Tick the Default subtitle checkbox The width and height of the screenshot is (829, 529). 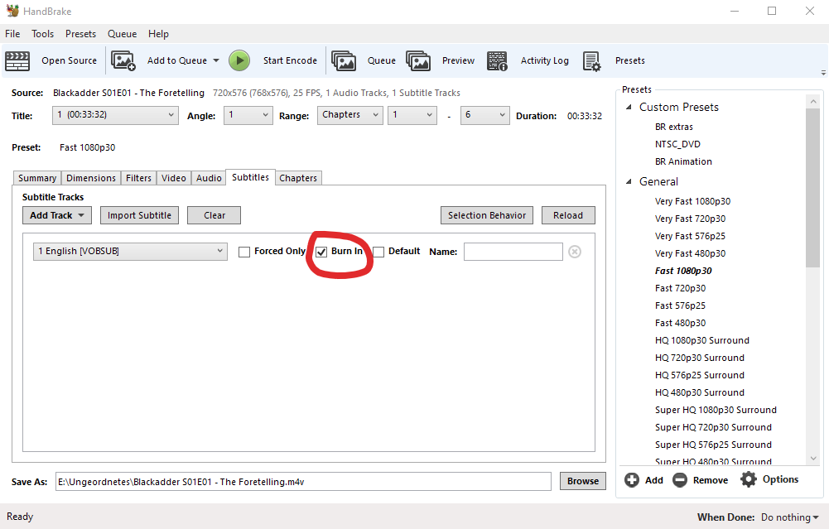coord(378,252)
